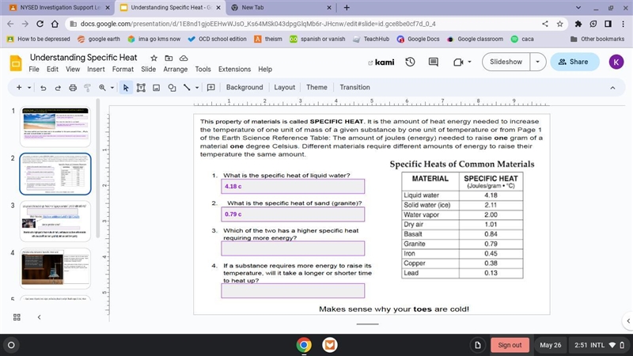Add new slide plus icon
This screenshot has height=356, width=633.
point(19,88)
